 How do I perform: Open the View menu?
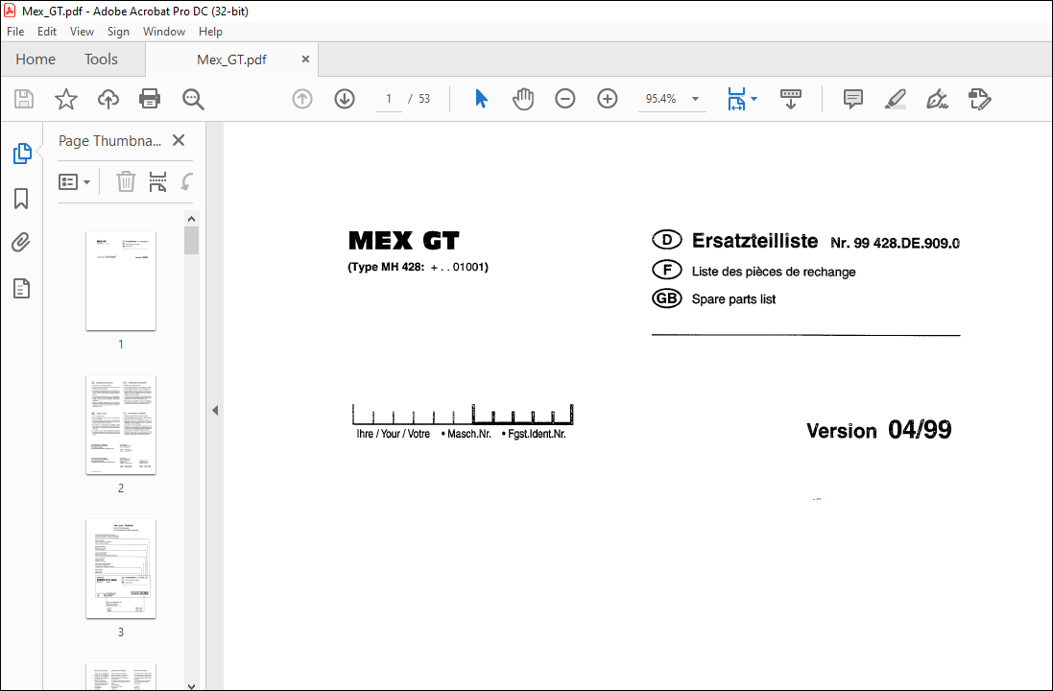(x=82, y=32)
